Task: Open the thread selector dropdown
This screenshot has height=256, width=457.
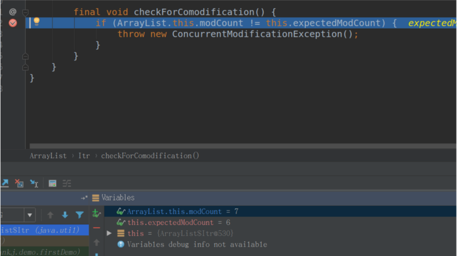Action: click(x=30, y=215)
